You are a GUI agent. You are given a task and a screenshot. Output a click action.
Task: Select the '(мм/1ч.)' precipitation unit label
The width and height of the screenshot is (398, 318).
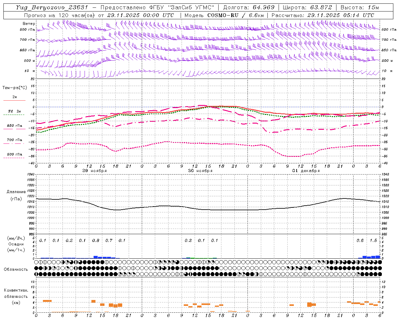click(16, 250)
